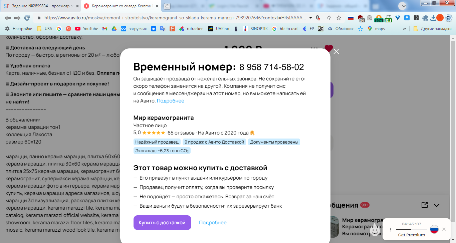Click the LTC price extension icon
Screen dimensions: 456x243
(388, 18)
